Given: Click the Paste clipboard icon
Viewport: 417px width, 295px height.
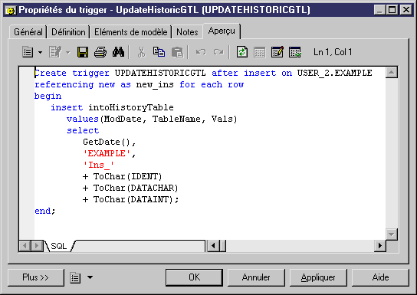Looking at the screenshot, I should pyautogui.click(x=177, y=52).
